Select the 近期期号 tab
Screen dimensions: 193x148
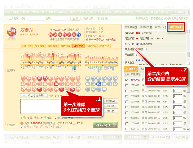(x=131, y=69)
